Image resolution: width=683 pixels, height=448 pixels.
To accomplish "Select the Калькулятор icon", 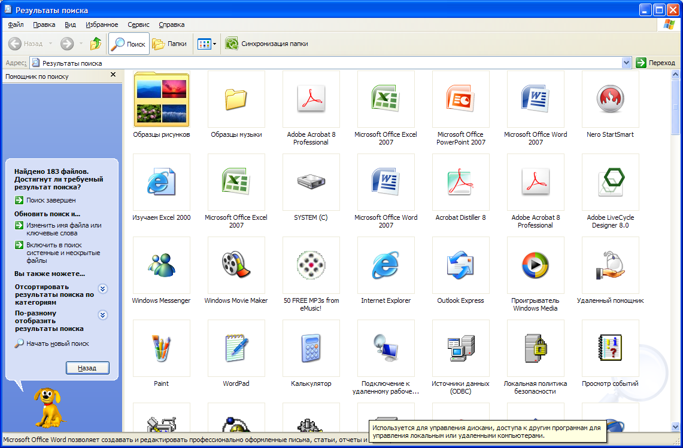I will (x=311, y=348).
